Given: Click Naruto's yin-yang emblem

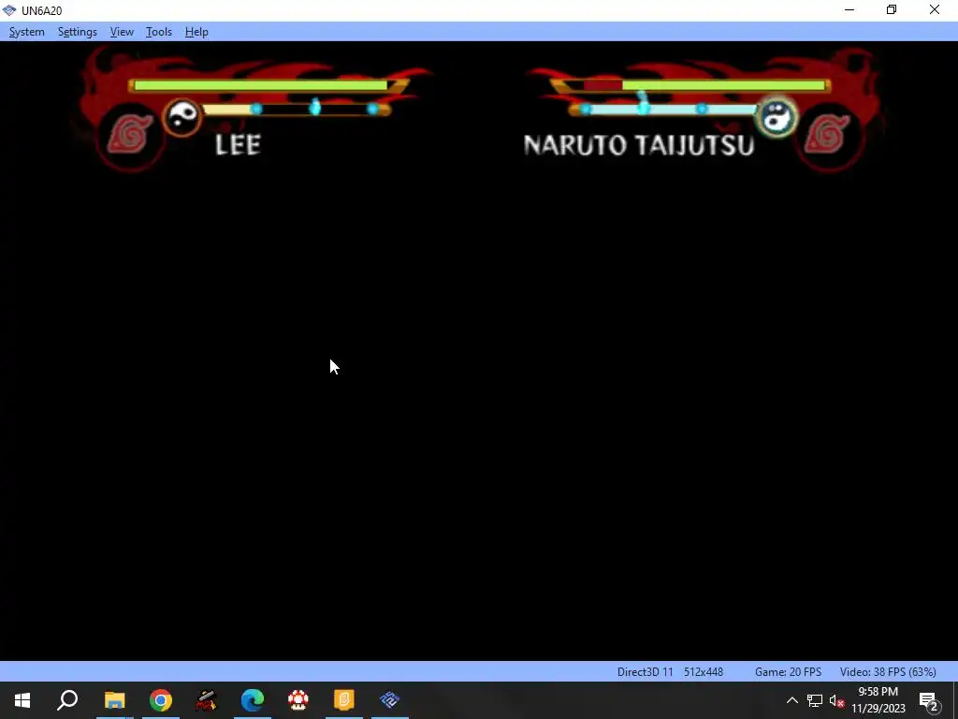Looking at the screenshot, I should pyautogui.click(x=776, y=117).
